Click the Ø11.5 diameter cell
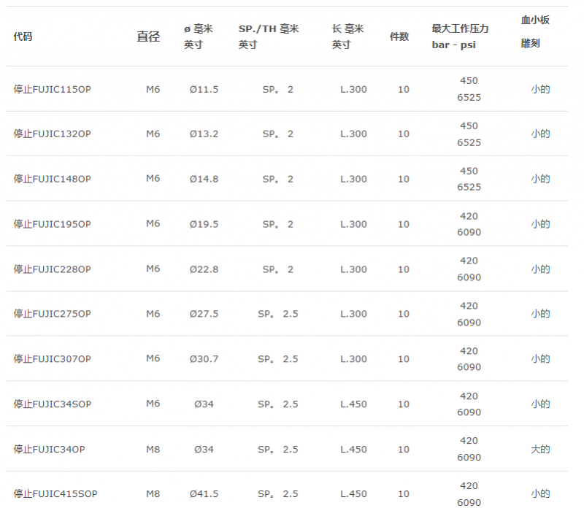 coord(204,89)
